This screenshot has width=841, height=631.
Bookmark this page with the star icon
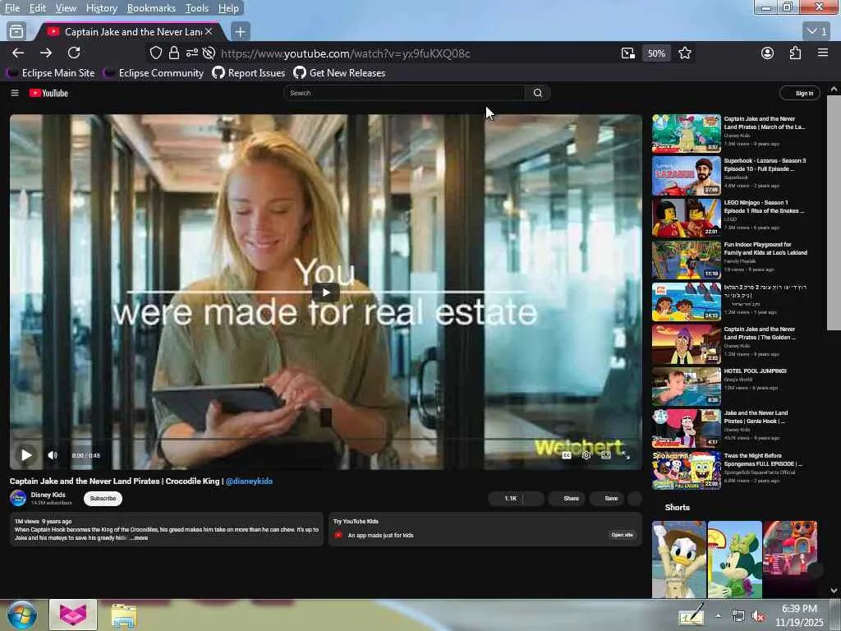(685, 53)
